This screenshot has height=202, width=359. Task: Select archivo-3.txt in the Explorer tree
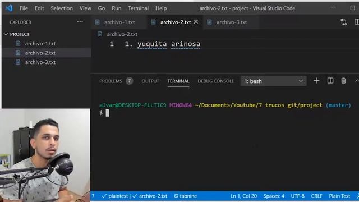click(x=40, y=62)
